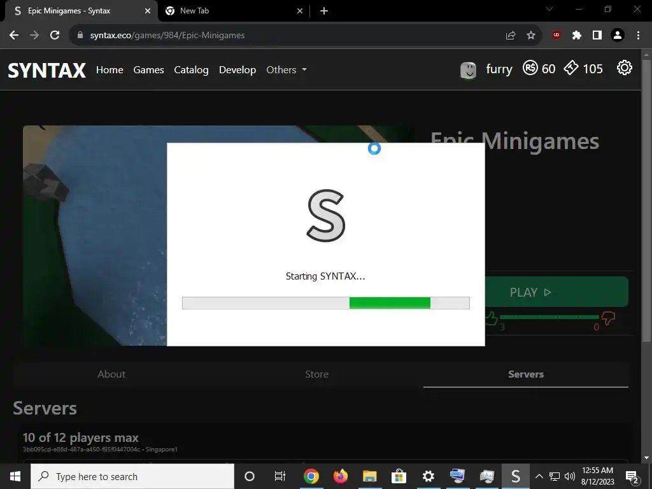
Task: Reload the page with refresh icon
Action: (x=55, y=36)
